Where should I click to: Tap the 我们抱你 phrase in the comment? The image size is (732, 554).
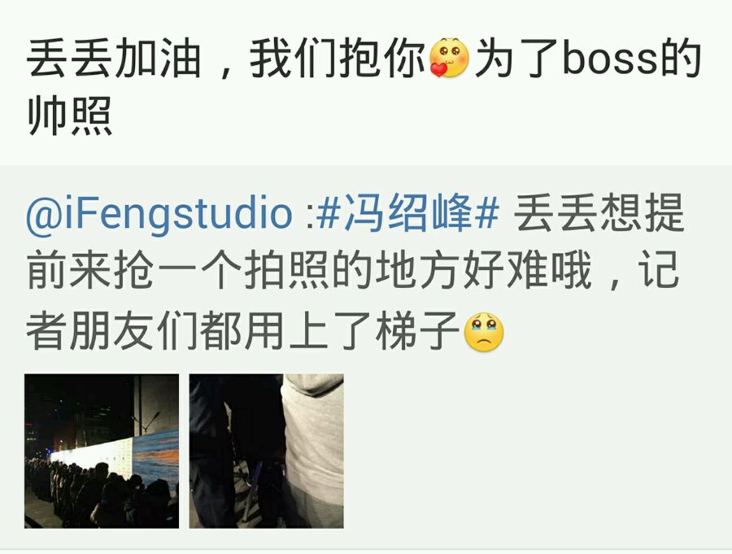pyautogui.click(x=338, y=58)
